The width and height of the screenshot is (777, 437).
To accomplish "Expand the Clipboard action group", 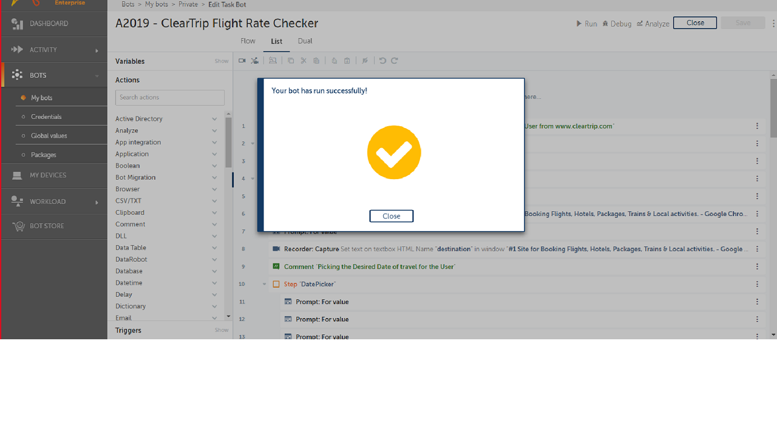I will click(214, 212).
